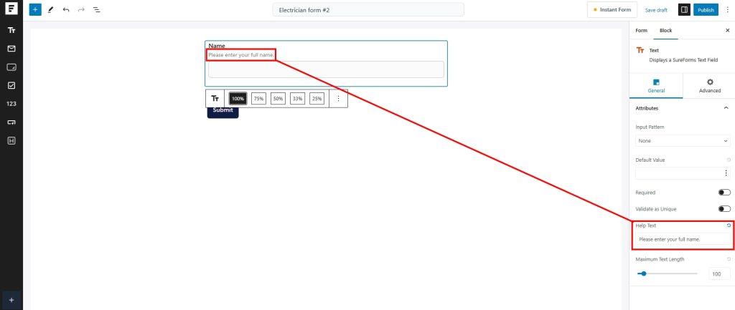Image resolution: width=735 pixels, height=310 pixels.
Task: Open the top bar options menu
Action: (728, 10)
